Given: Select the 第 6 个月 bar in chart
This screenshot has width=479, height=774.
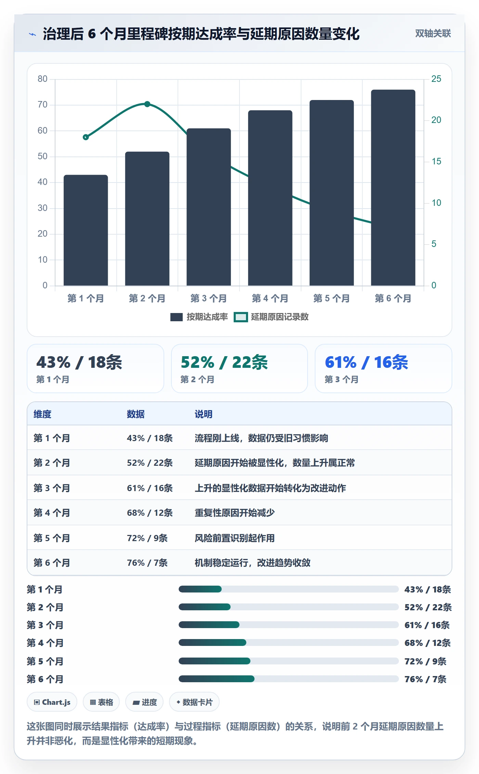Looking at the screenshot, I should tap(393, 188).
